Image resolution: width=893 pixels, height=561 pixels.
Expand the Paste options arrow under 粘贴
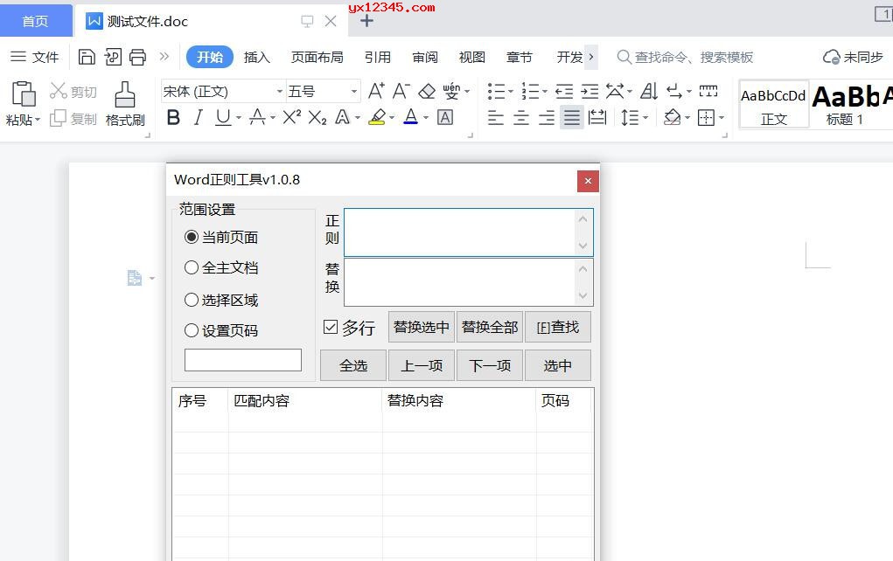coord(38,120)
